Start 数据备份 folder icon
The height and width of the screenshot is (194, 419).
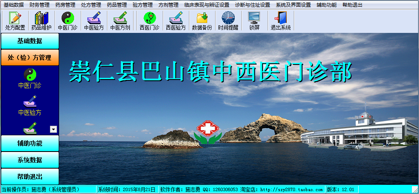click(202, 21)
